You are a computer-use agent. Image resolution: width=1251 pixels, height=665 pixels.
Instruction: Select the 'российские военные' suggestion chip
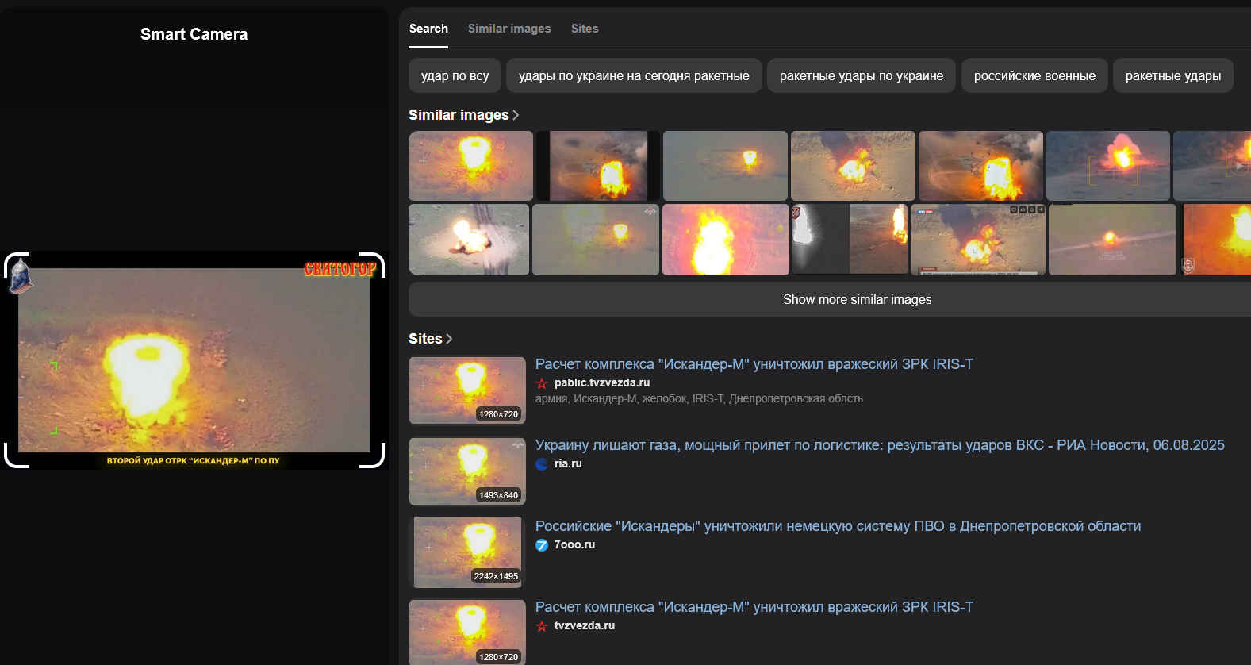[1034, 75]
